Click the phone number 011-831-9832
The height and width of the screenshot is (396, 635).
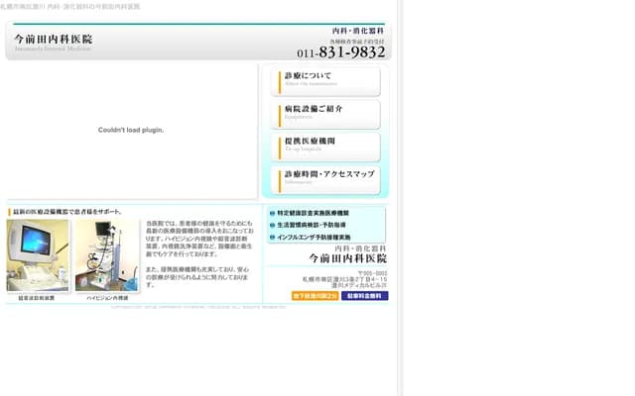340,52
